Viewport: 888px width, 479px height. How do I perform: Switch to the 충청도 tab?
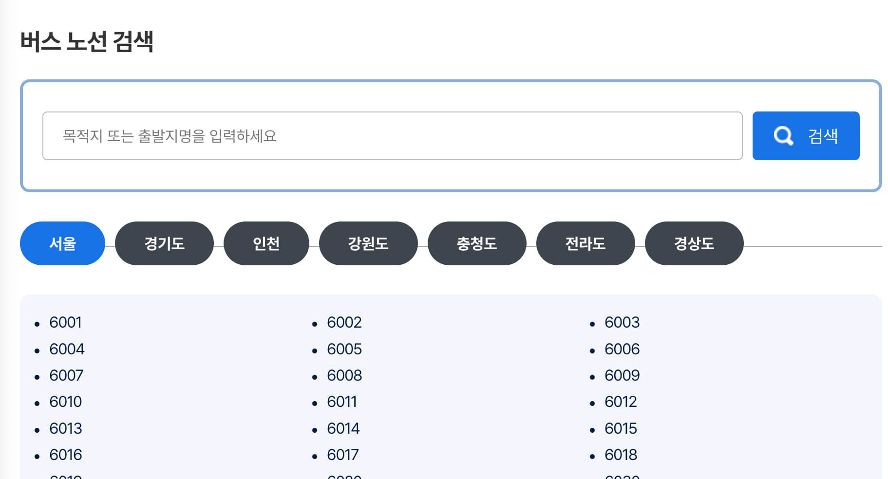476,243
